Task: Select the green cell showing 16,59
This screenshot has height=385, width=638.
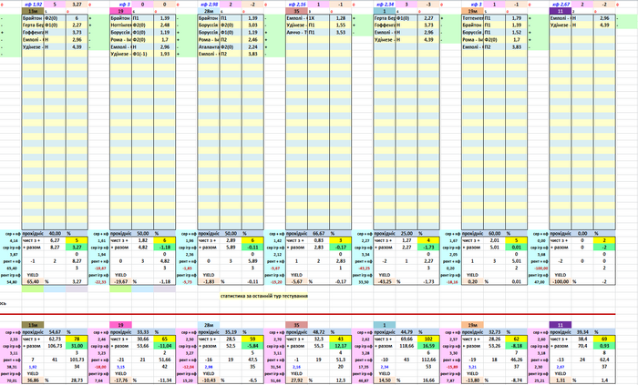Action: click(428, 346)
